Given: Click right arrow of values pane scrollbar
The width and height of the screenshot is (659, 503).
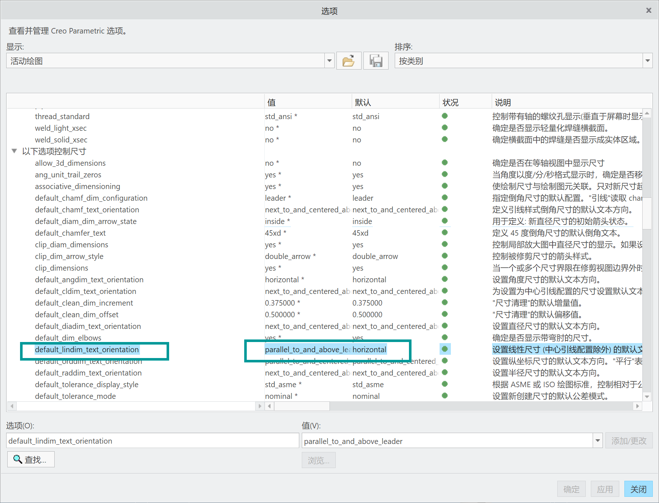Looking at the screenshot, I should pyautogui.click(x=637, y=406).
